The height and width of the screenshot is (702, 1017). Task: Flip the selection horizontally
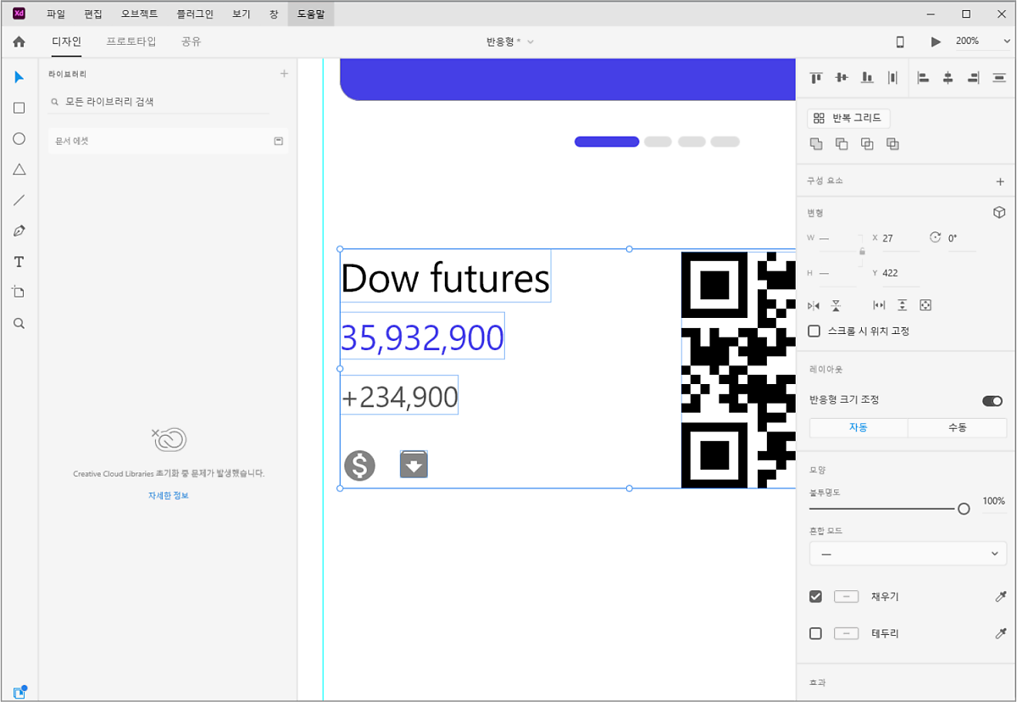(814, 305)
